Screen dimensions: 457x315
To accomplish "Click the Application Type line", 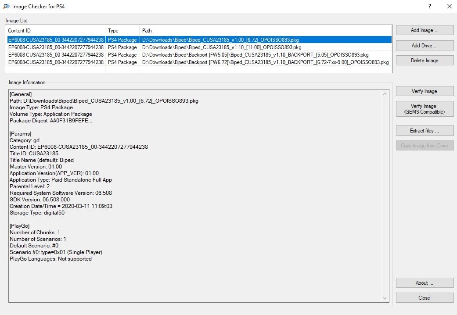I will 61,180.
